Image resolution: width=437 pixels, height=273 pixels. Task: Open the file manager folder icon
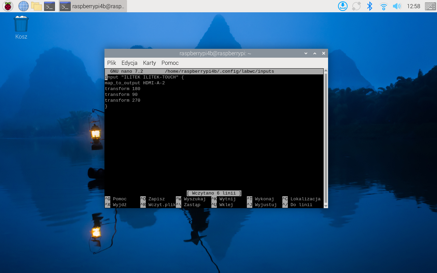[36, 6]
